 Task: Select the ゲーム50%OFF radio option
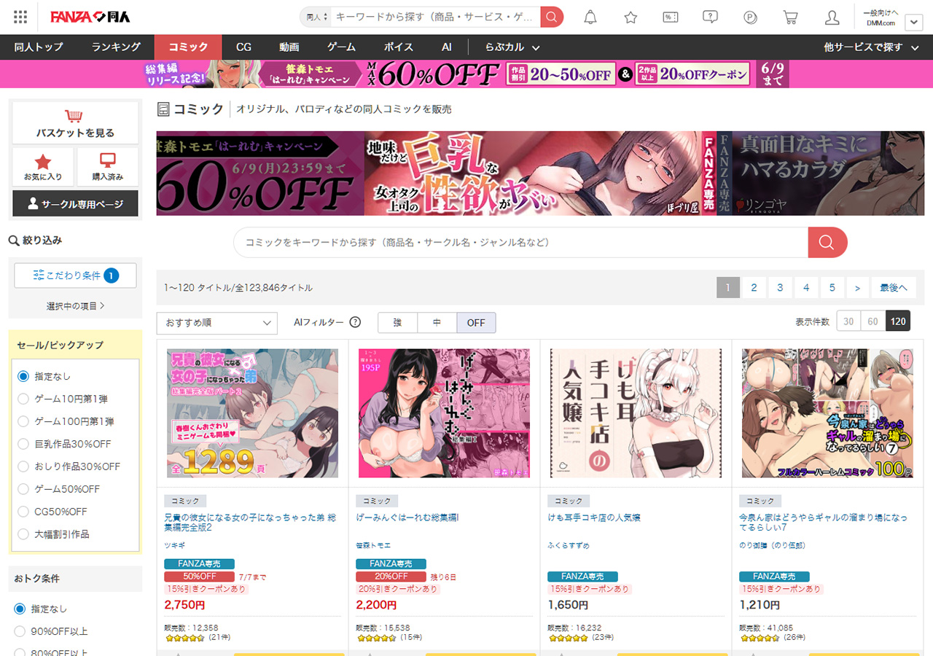(23, 489)
